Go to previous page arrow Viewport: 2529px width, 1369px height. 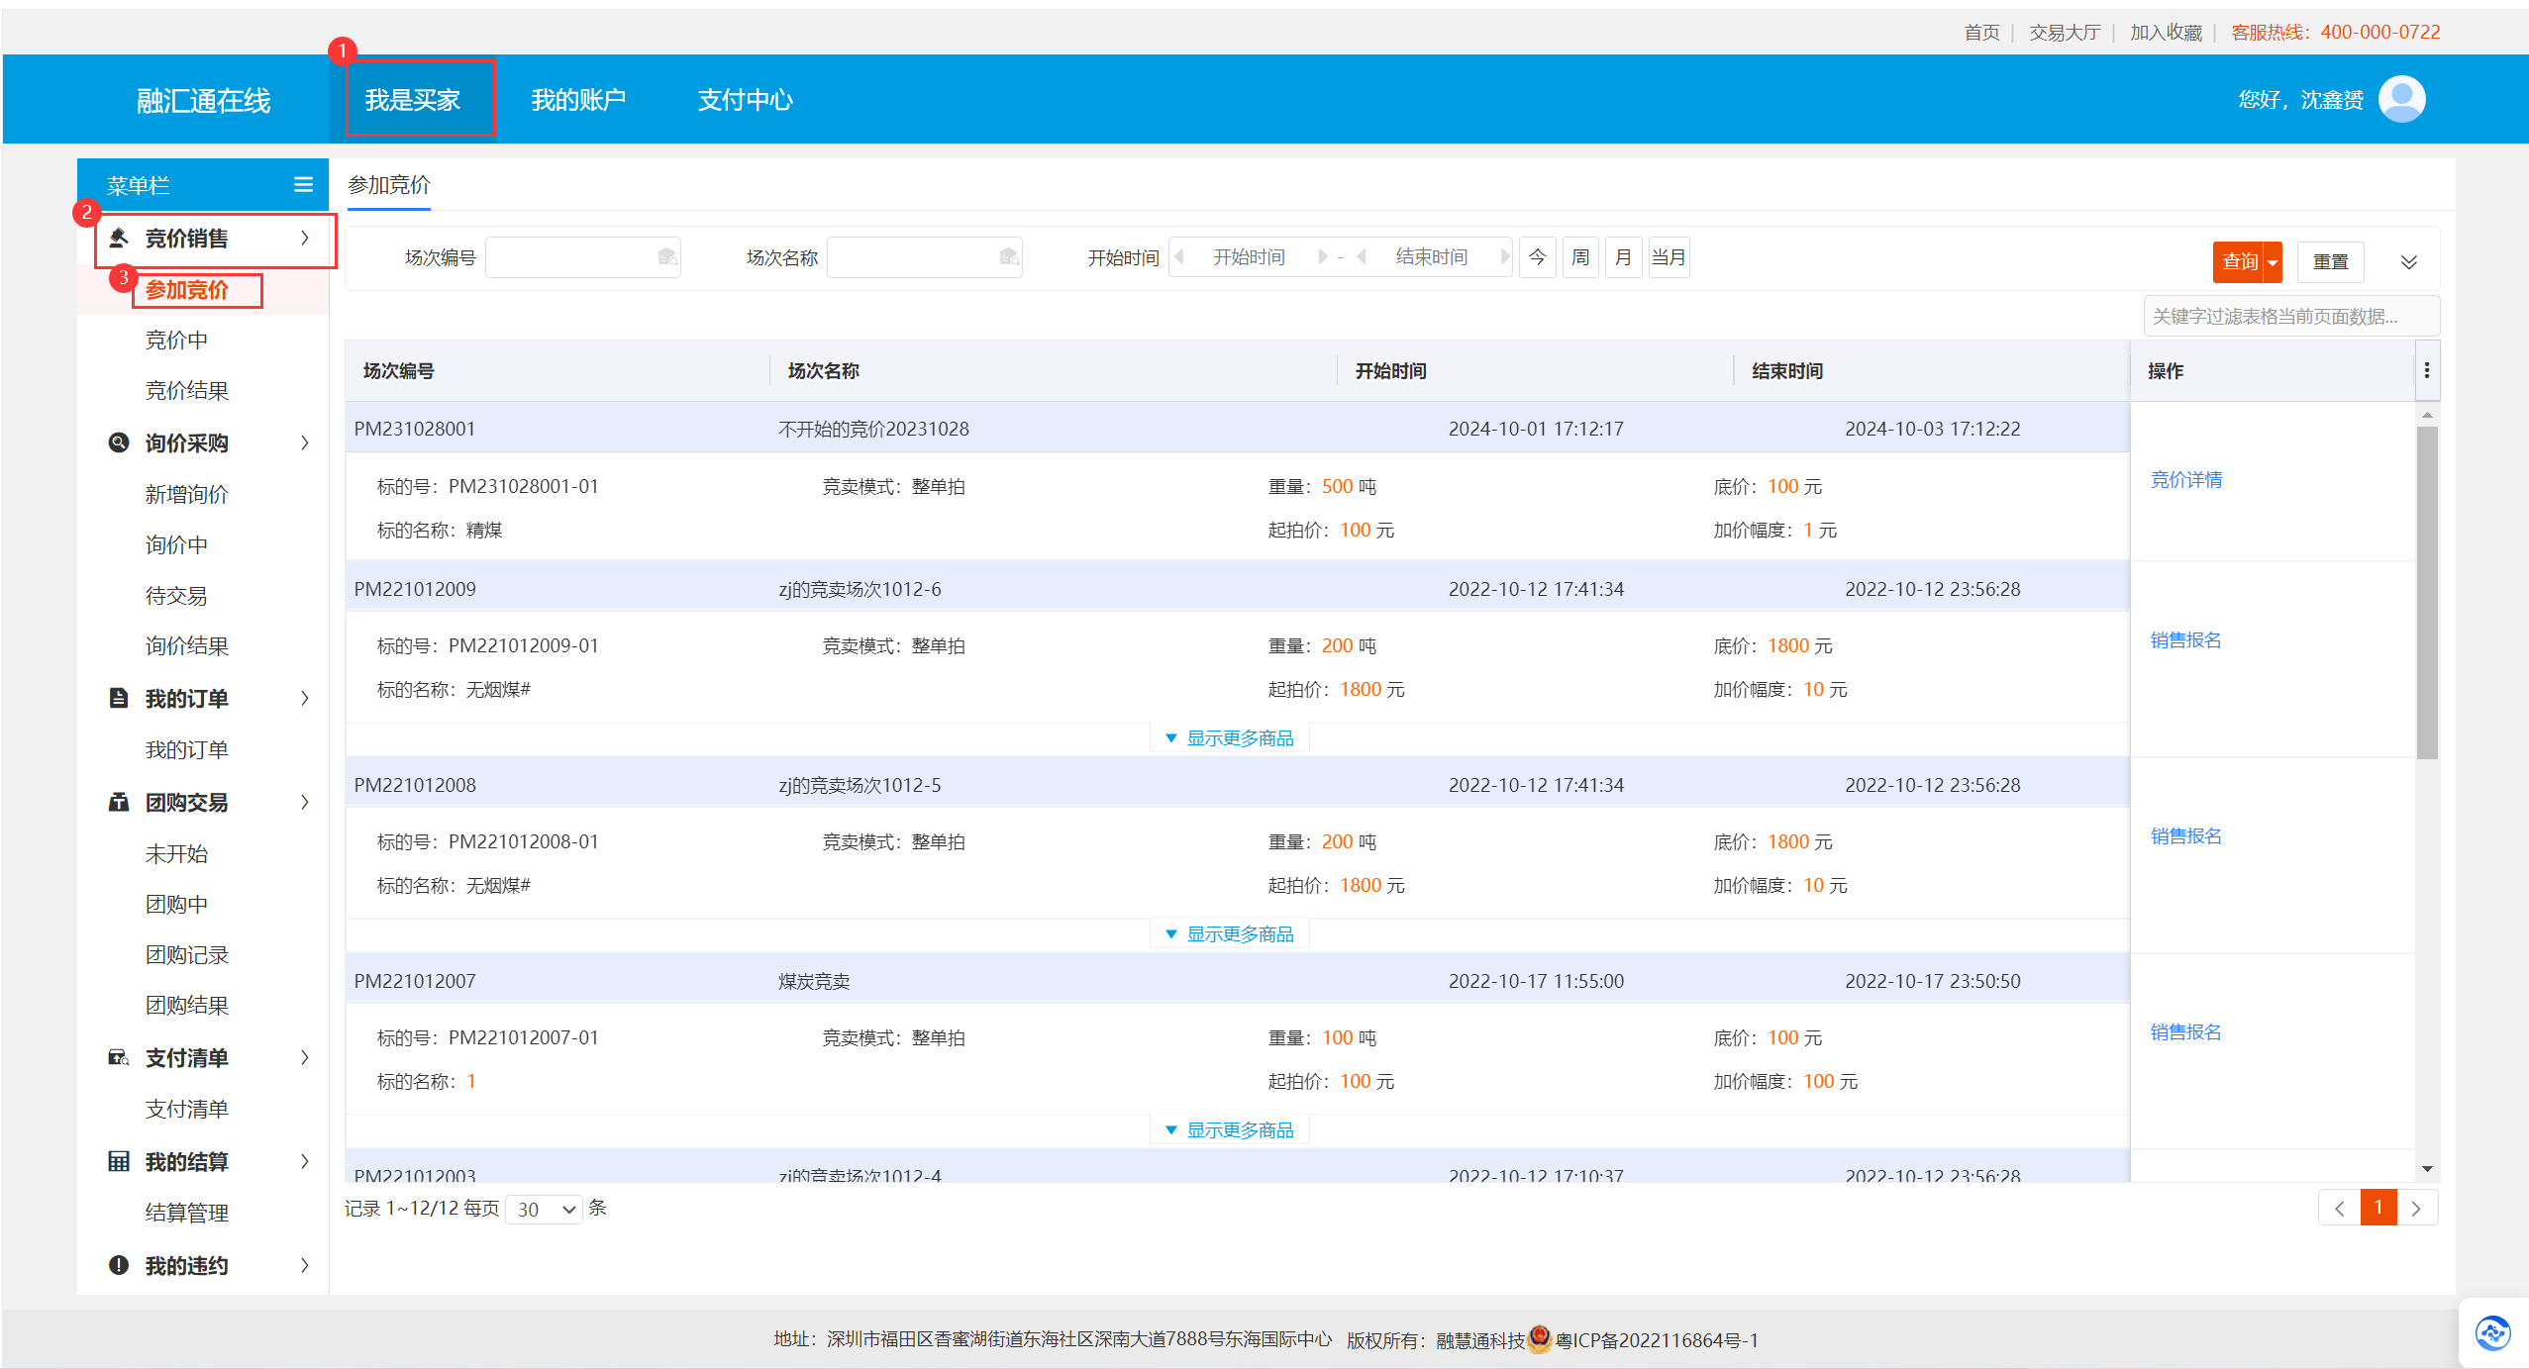point(2339,1208)
